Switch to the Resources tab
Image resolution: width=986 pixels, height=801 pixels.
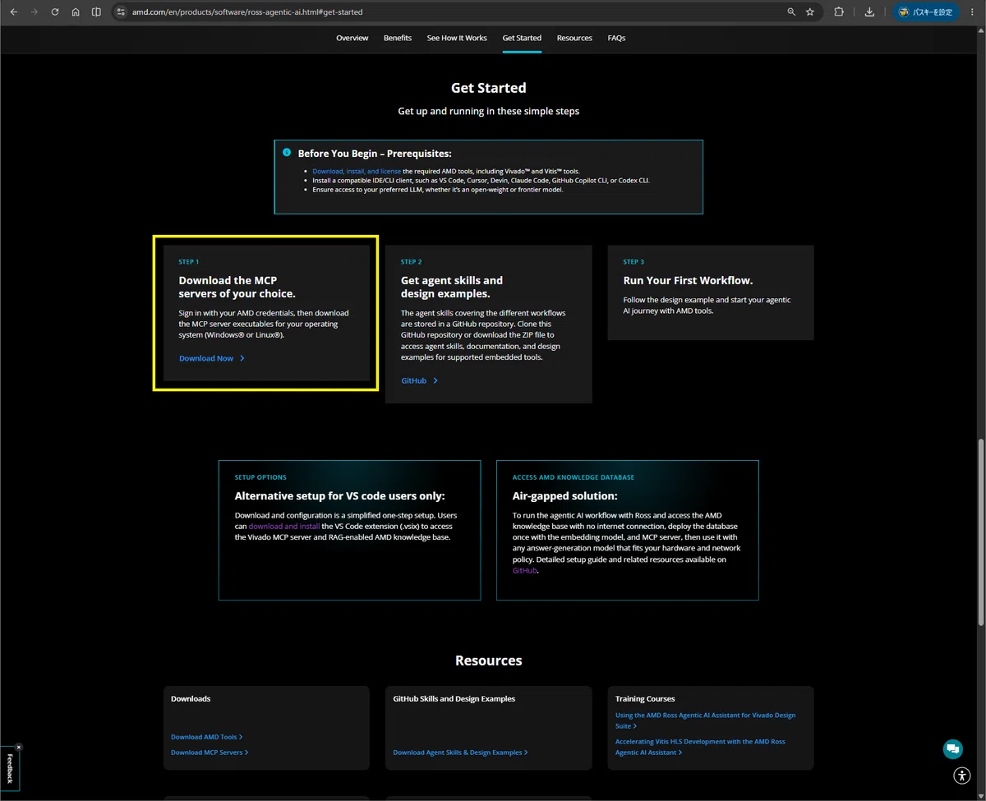(574, 38)
